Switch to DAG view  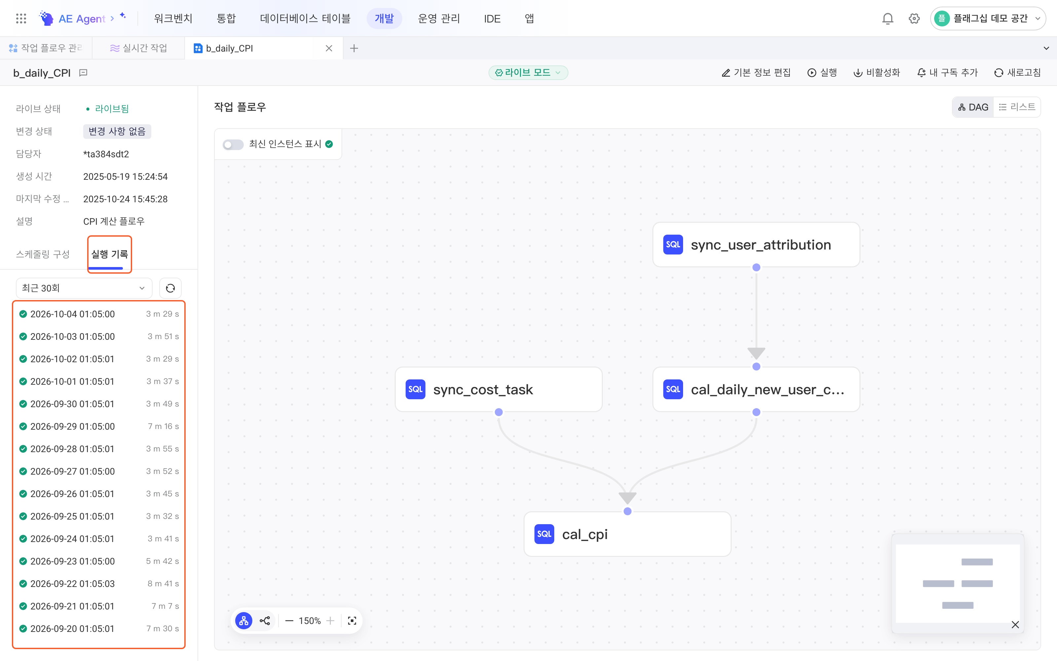tap(973, 107)
